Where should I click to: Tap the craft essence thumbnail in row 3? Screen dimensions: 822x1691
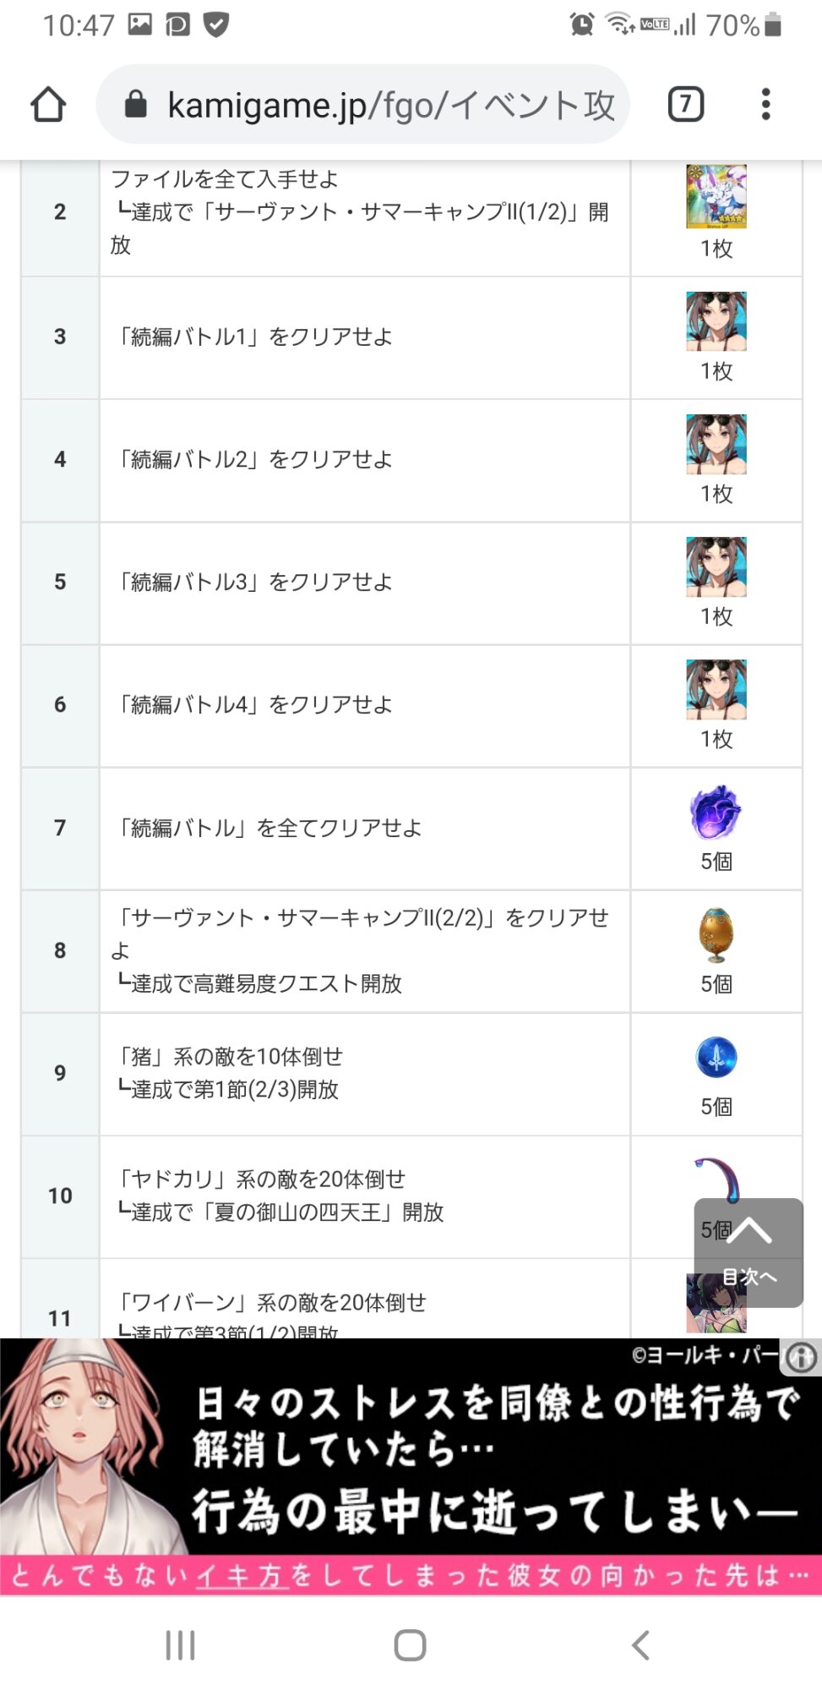coord(716,321)
